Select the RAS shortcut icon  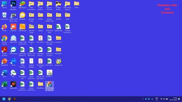click(13, 74)
